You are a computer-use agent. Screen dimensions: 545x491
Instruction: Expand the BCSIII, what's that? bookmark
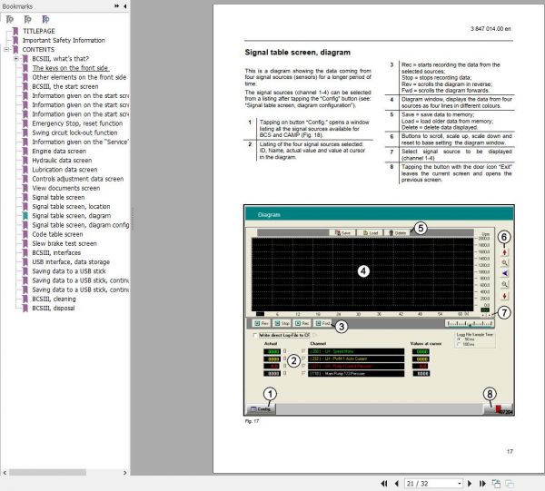(15, 59)
